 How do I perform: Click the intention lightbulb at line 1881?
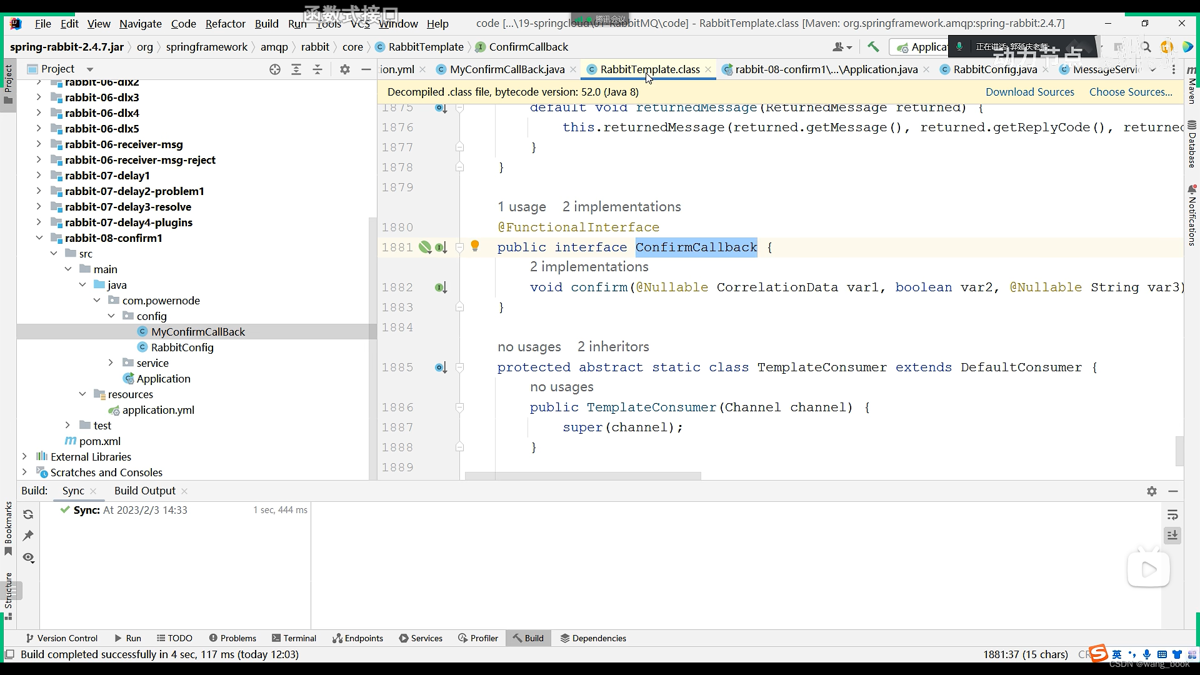pyautogui.click(x=475, y=246)
